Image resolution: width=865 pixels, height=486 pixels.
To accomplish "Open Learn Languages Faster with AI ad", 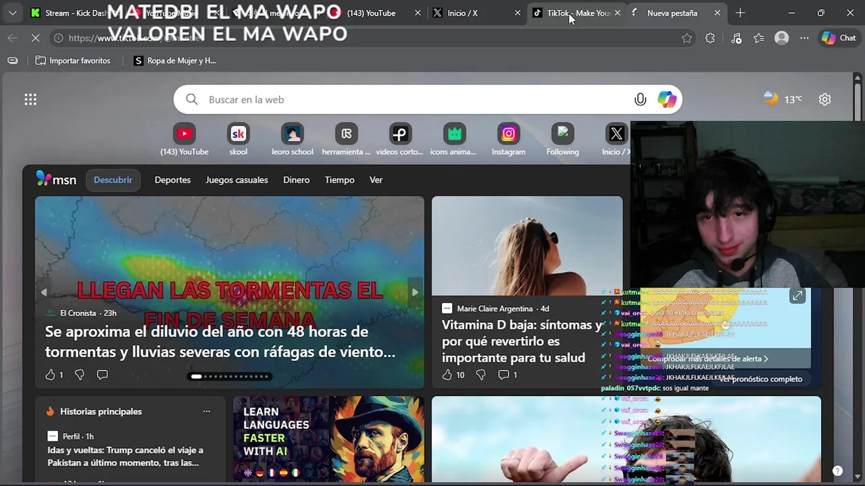I will point(328,438).
